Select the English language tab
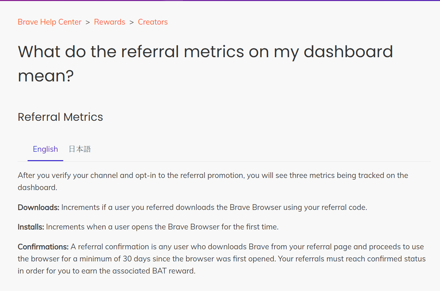The height and width of the screenshot is (291, 440). click(x=45, y=149)
